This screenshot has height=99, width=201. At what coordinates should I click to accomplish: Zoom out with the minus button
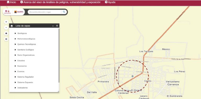pos(6,27)
